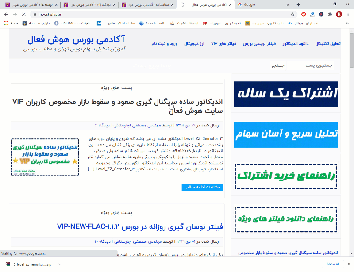Close the Google tab

click(288, 5)
